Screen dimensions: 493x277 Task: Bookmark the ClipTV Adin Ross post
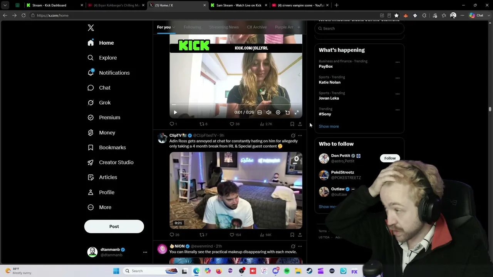(x=292, y=235)
